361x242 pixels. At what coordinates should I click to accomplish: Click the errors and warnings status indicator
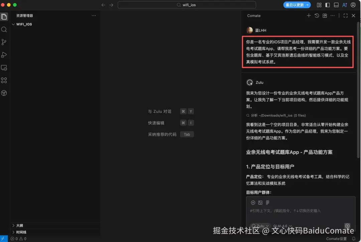18,239
